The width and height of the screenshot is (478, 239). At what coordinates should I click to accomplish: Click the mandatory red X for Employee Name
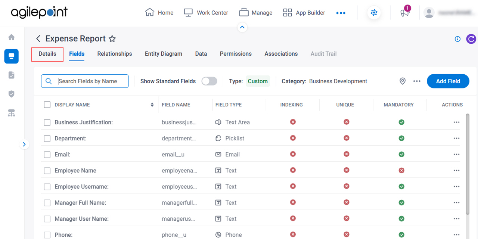[401, 170]
